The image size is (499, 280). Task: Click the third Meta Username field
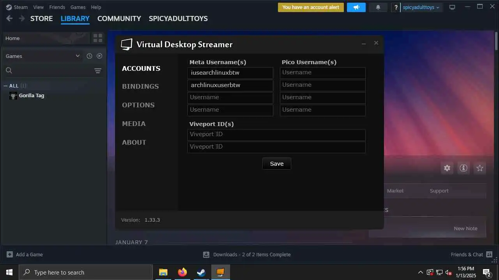(230, 98)
